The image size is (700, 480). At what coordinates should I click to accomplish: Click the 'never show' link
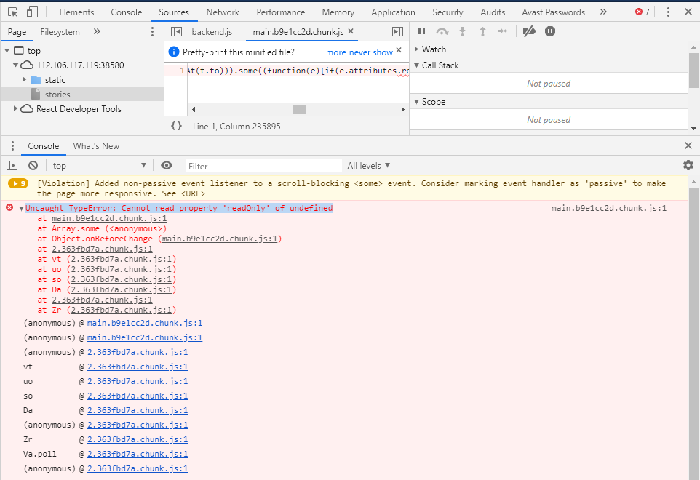(x=371, y=52)
